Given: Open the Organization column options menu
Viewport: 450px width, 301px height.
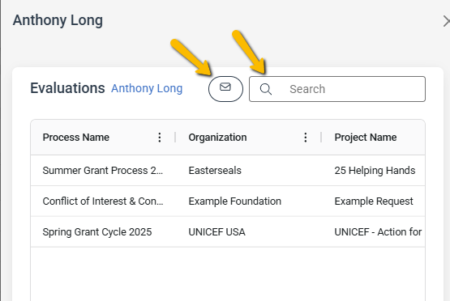Looking at the screenshot, I should pyautogui.click(x=306, y=138).
